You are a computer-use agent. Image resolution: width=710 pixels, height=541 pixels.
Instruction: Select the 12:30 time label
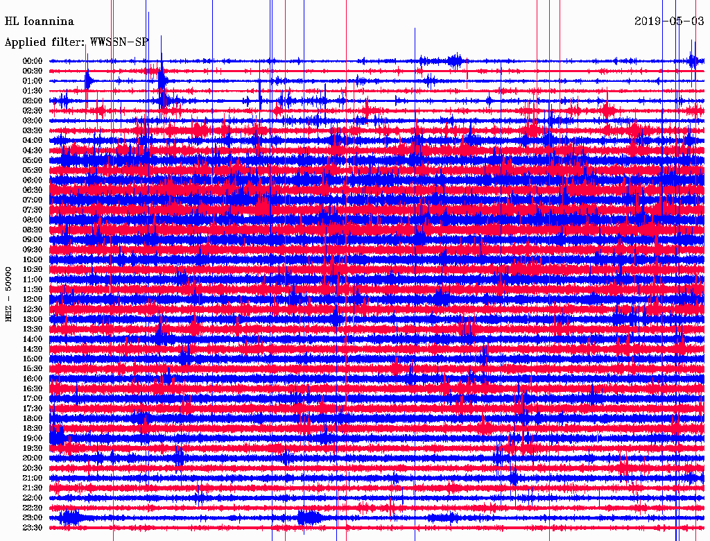(33, 309)
